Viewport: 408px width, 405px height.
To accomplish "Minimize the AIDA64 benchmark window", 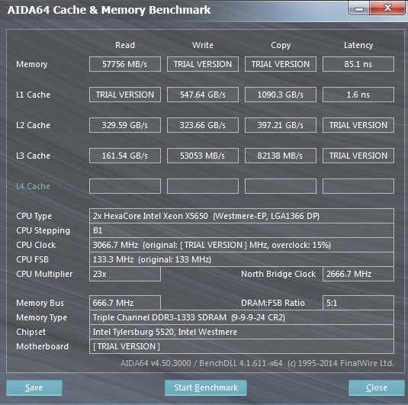I will pyautogui.click(x=359, y=8).
